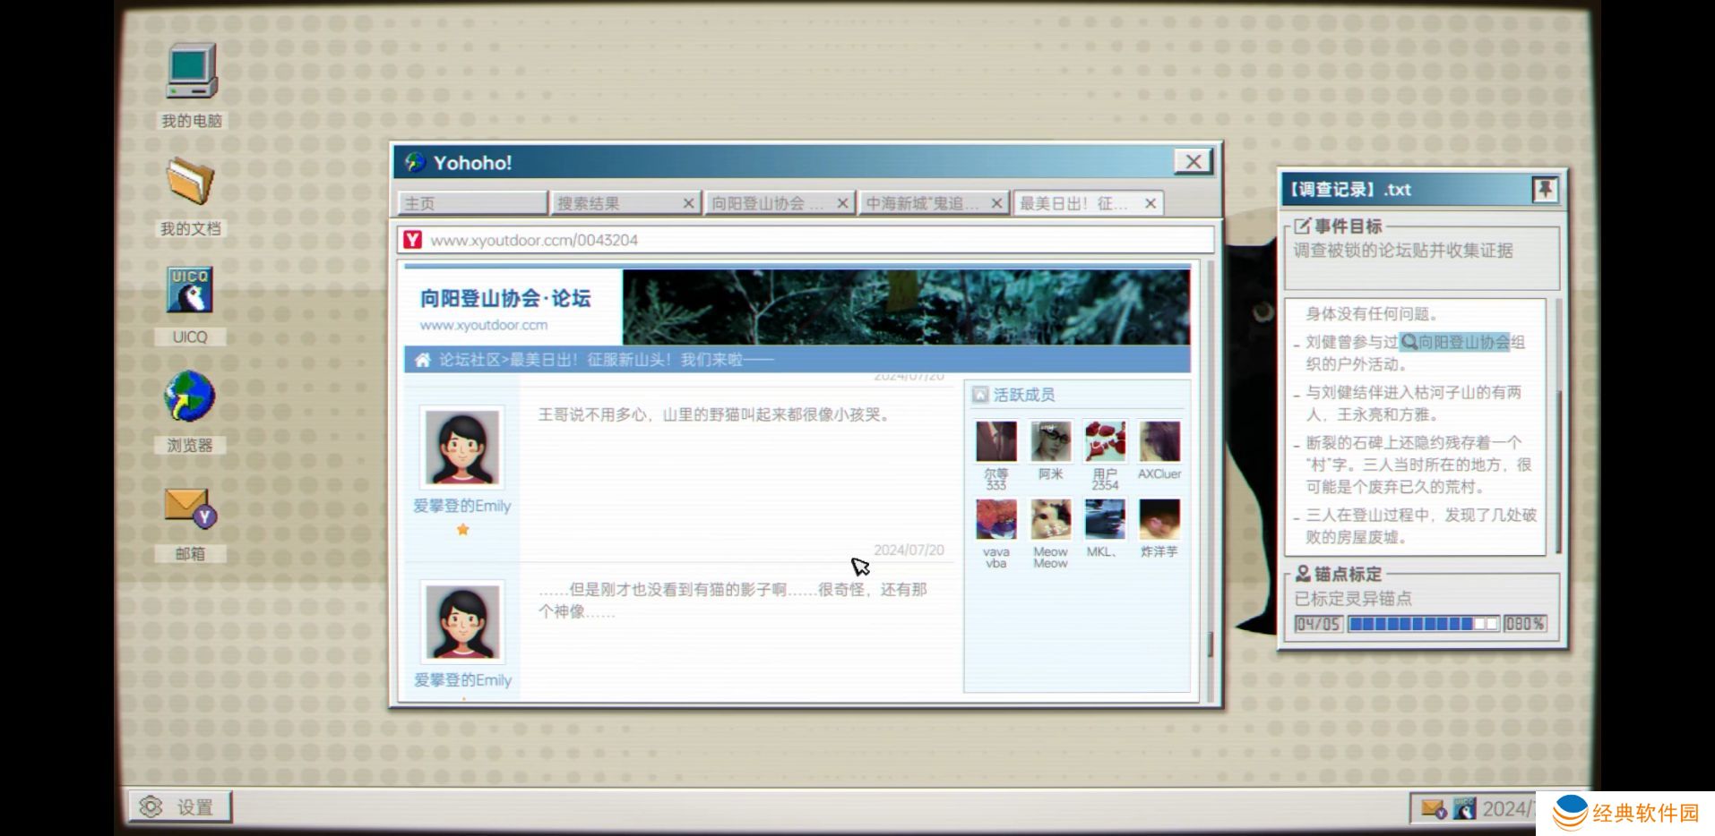Click the gold star under the first 爱攀登的Emily
The image size is (1715, 836).
(462, 530)
